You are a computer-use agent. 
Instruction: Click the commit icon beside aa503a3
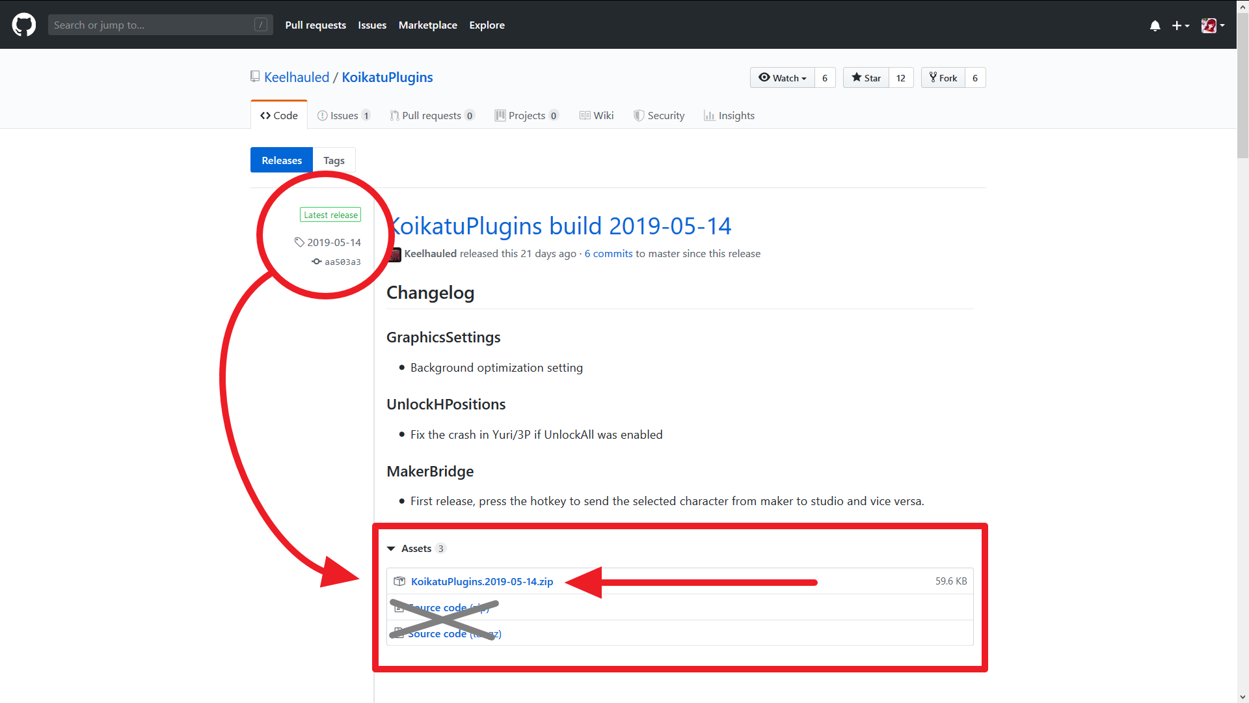click(317, 262)
